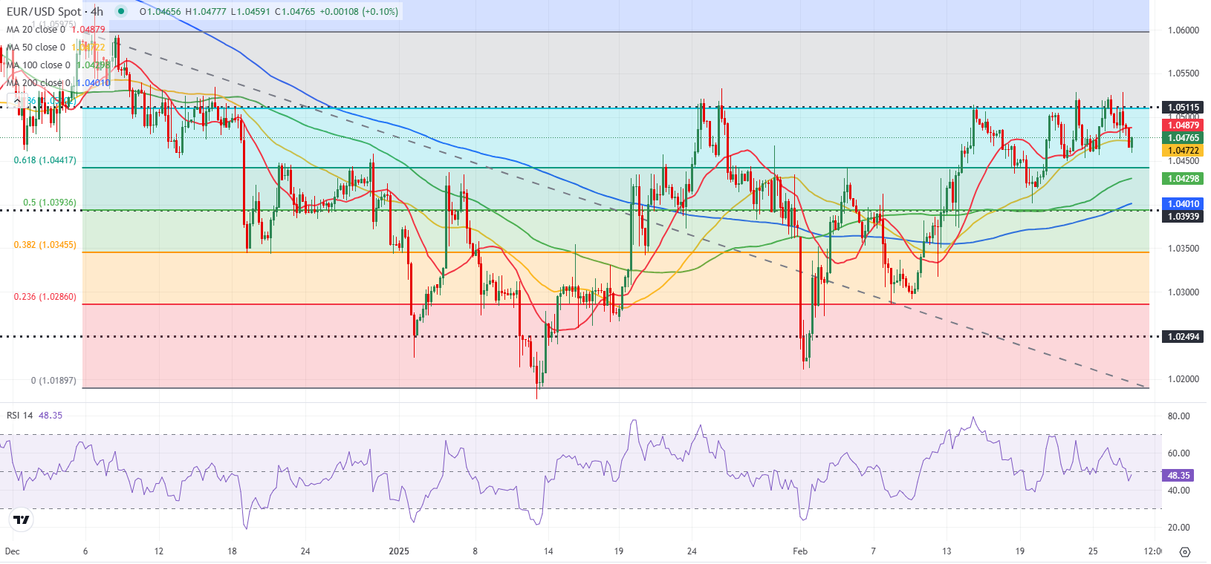
Task: Click the TradingView logo
Action: coord(22,519)
